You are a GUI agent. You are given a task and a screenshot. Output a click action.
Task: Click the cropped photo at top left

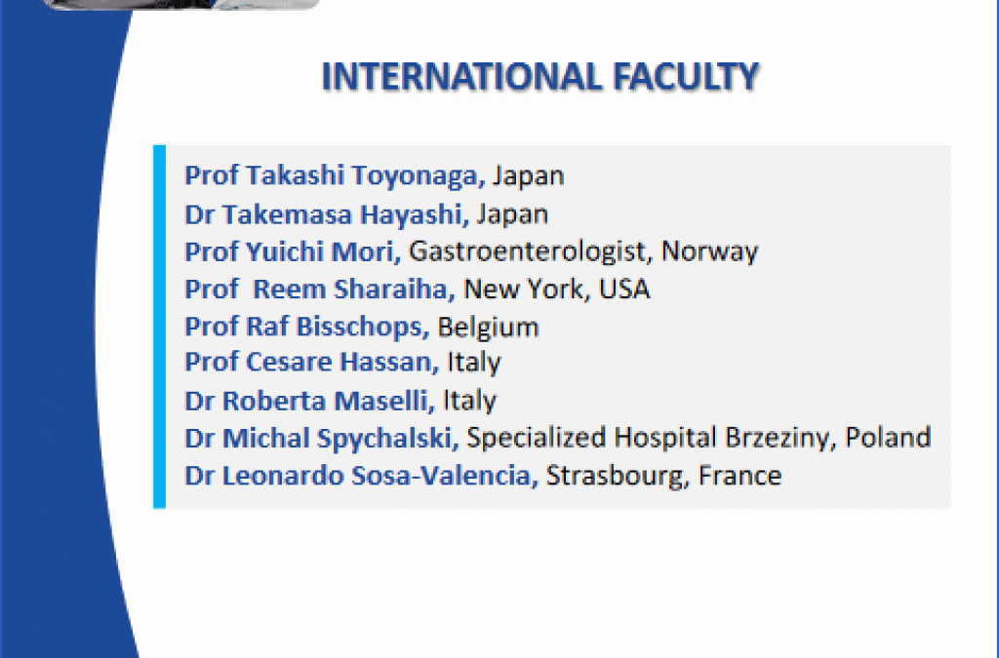(x=185, y=4)
